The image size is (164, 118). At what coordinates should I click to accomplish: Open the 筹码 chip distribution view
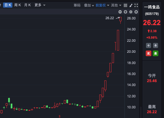77,5
